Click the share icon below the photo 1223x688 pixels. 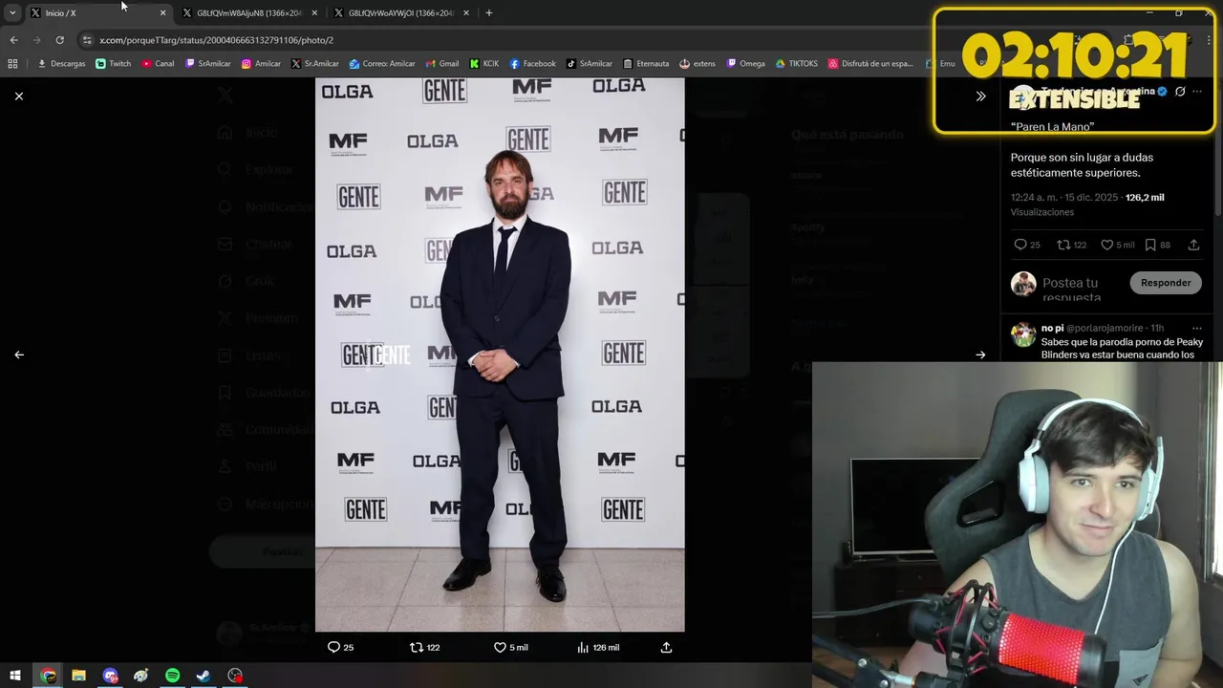(x=666, y=647)
